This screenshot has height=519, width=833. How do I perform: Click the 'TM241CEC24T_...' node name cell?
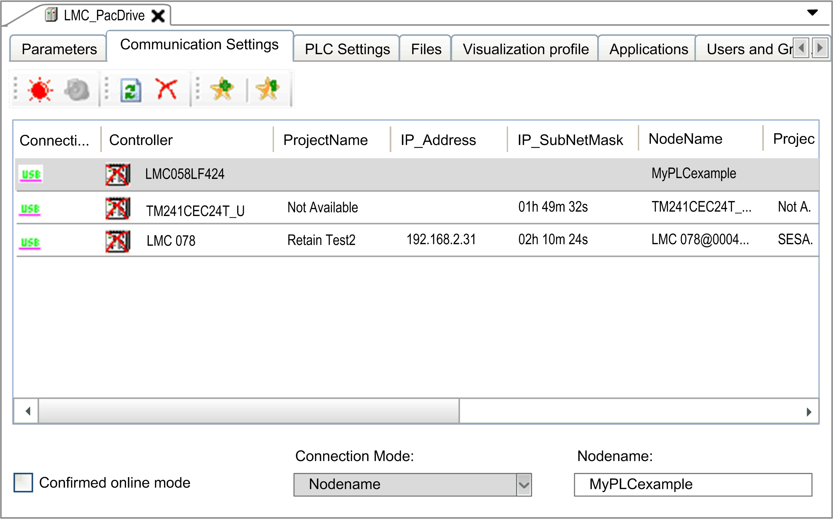tap(701, 207)
